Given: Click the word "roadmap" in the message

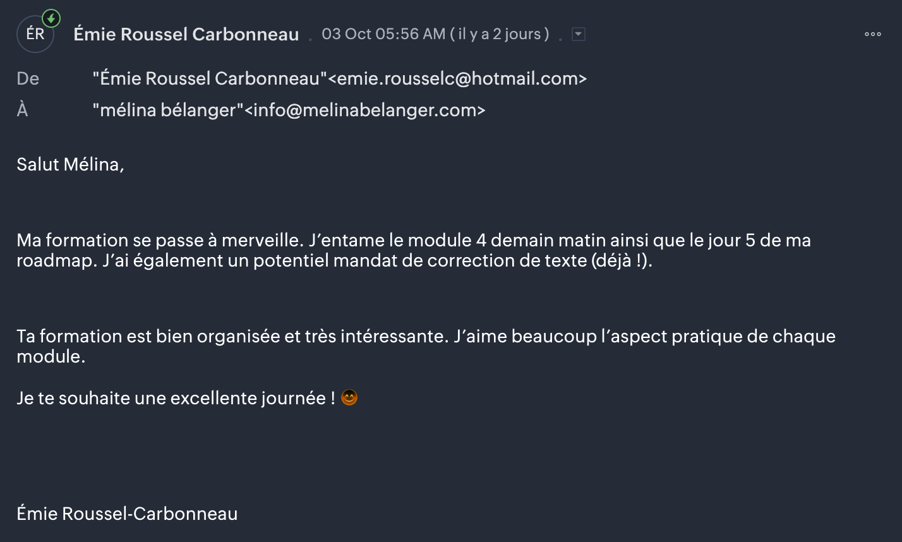Looking at the screenshot, I should pos(55,261).
